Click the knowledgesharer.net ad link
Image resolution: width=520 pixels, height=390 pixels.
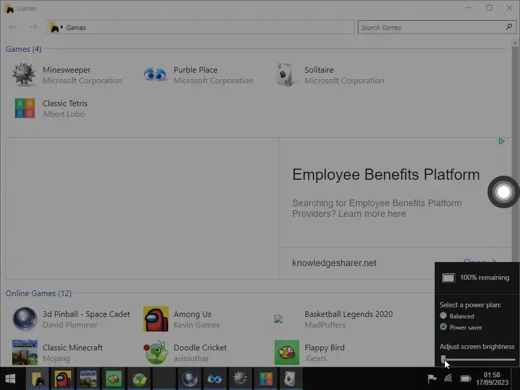[334, 263]
